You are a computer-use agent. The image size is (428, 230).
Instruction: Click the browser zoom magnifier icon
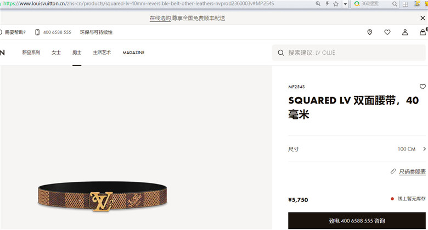coord(318,4)
